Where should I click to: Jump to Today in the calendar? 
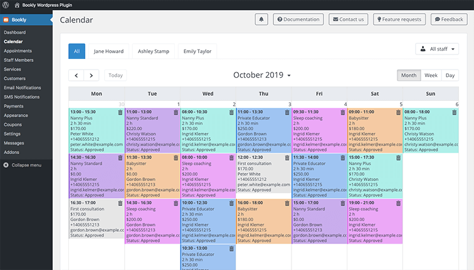tap(115, 76)
